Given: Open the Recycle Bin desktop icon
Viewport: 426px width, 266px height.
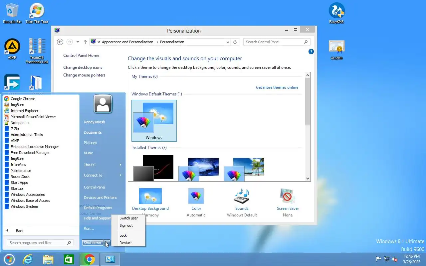Looking at the screenshot, I should 12,13.
